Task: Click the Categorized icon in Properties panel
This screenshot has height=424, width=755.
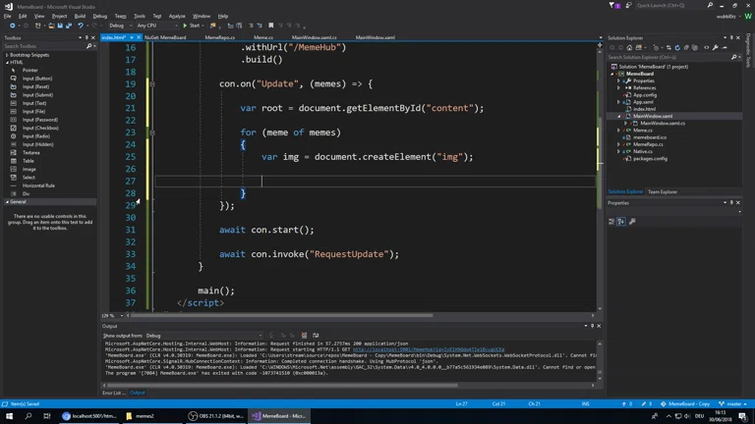Action: (611, 222)
